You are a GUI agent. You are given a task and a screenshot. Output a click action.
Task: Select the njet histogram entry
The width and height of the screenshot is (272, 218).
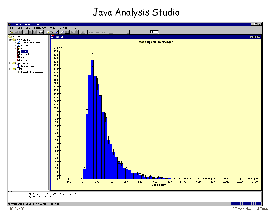pos(23,57)
